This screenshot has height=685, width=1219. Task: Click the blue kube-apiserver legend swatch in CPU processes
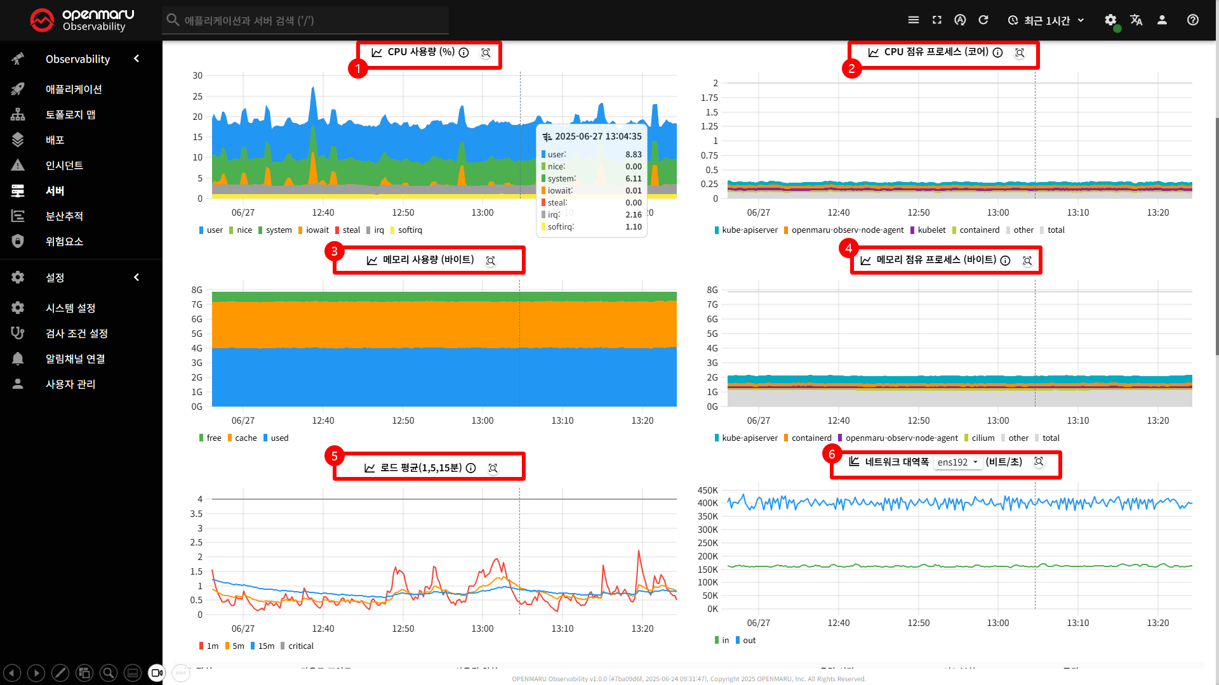(x=717, y=230)
